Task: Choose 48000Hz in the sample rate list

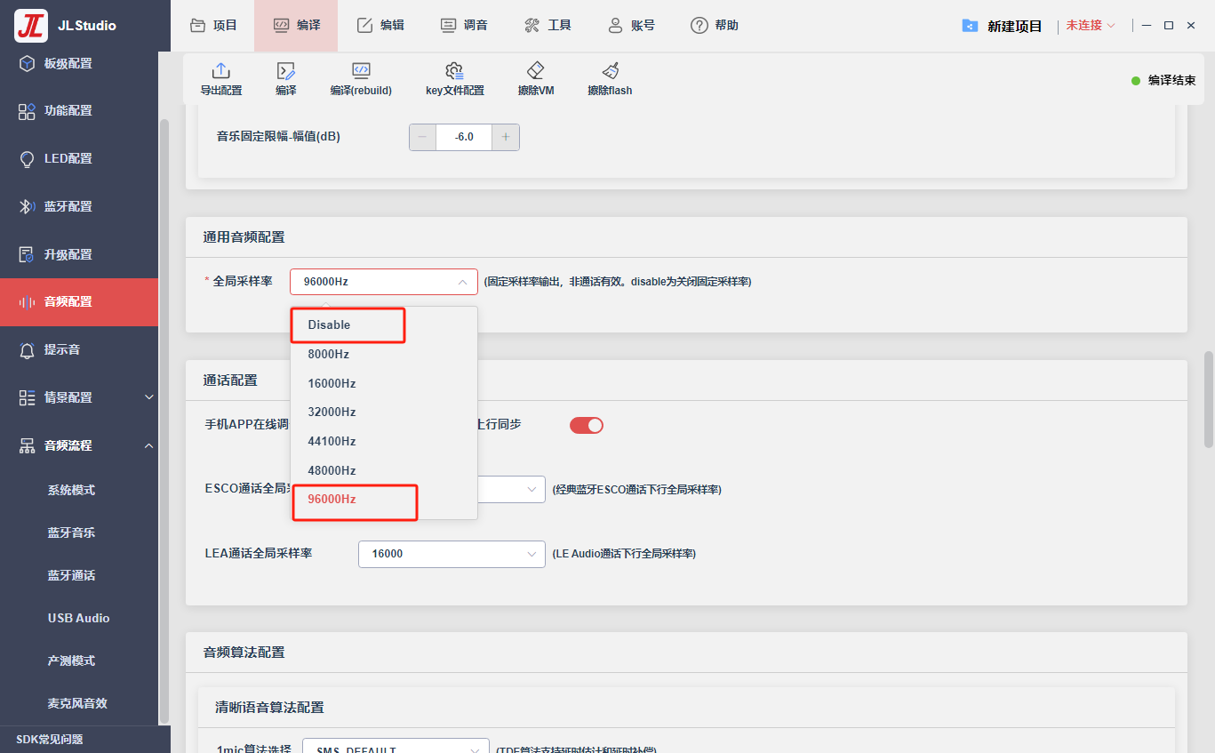Action: tap(384, 471)
